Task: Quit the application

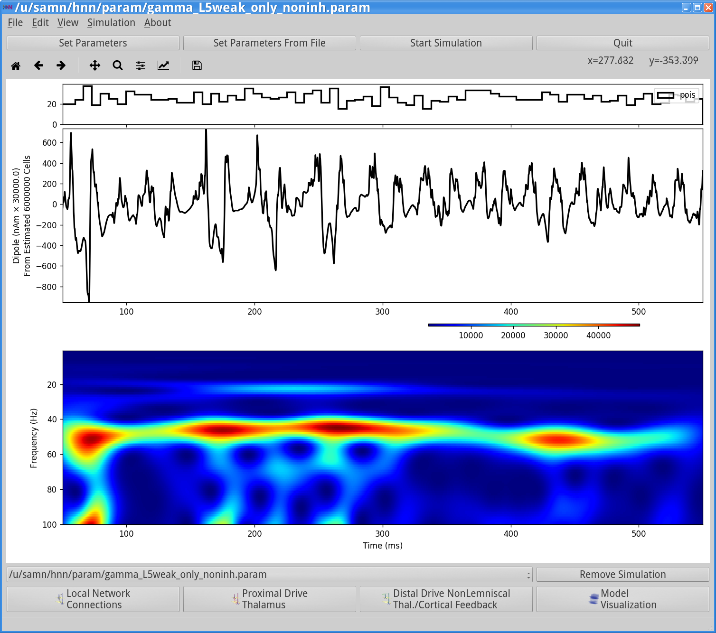Action: point(623,43)
